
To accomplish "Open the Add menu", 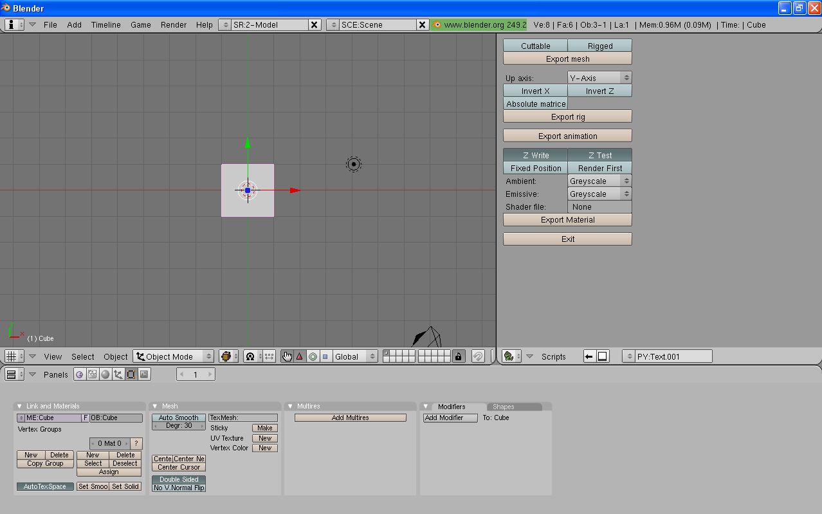I will (x=75, y=24).
